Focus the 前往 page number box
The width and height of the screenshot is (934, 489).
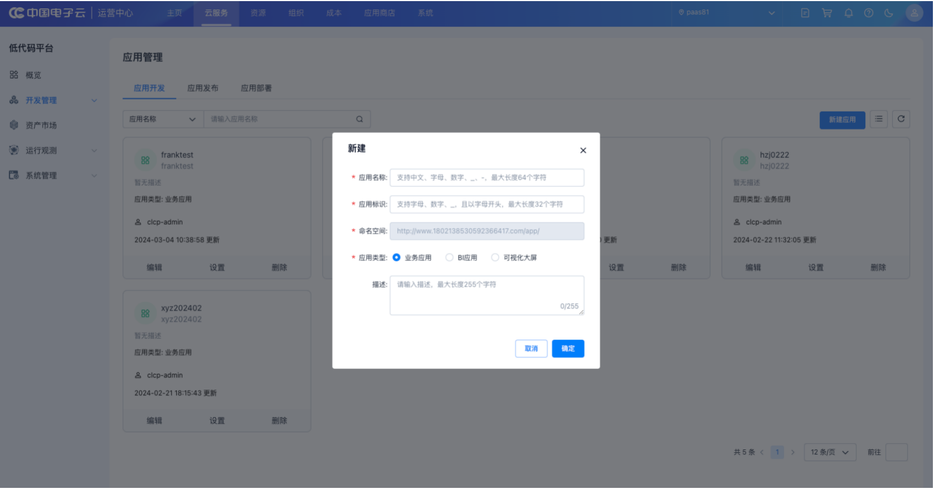pyautogui.click(x=897, y=452)
